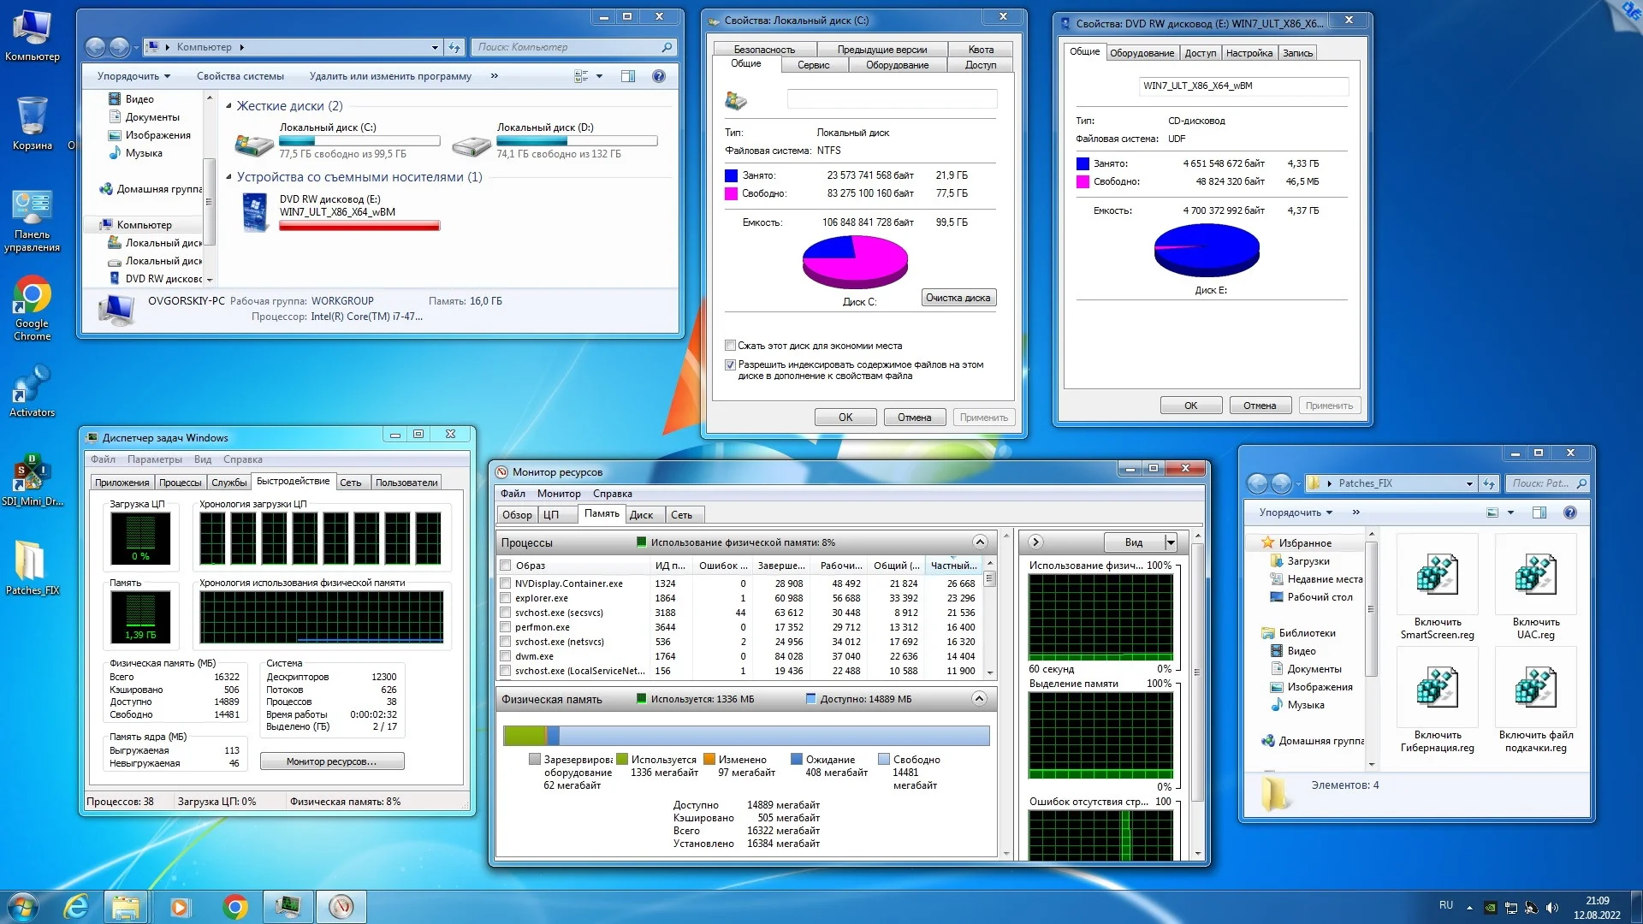Check the NVDisplay.Container.exe process checkbox
The width and height of the screenshot is (1643, 924).
coord(506,583)
